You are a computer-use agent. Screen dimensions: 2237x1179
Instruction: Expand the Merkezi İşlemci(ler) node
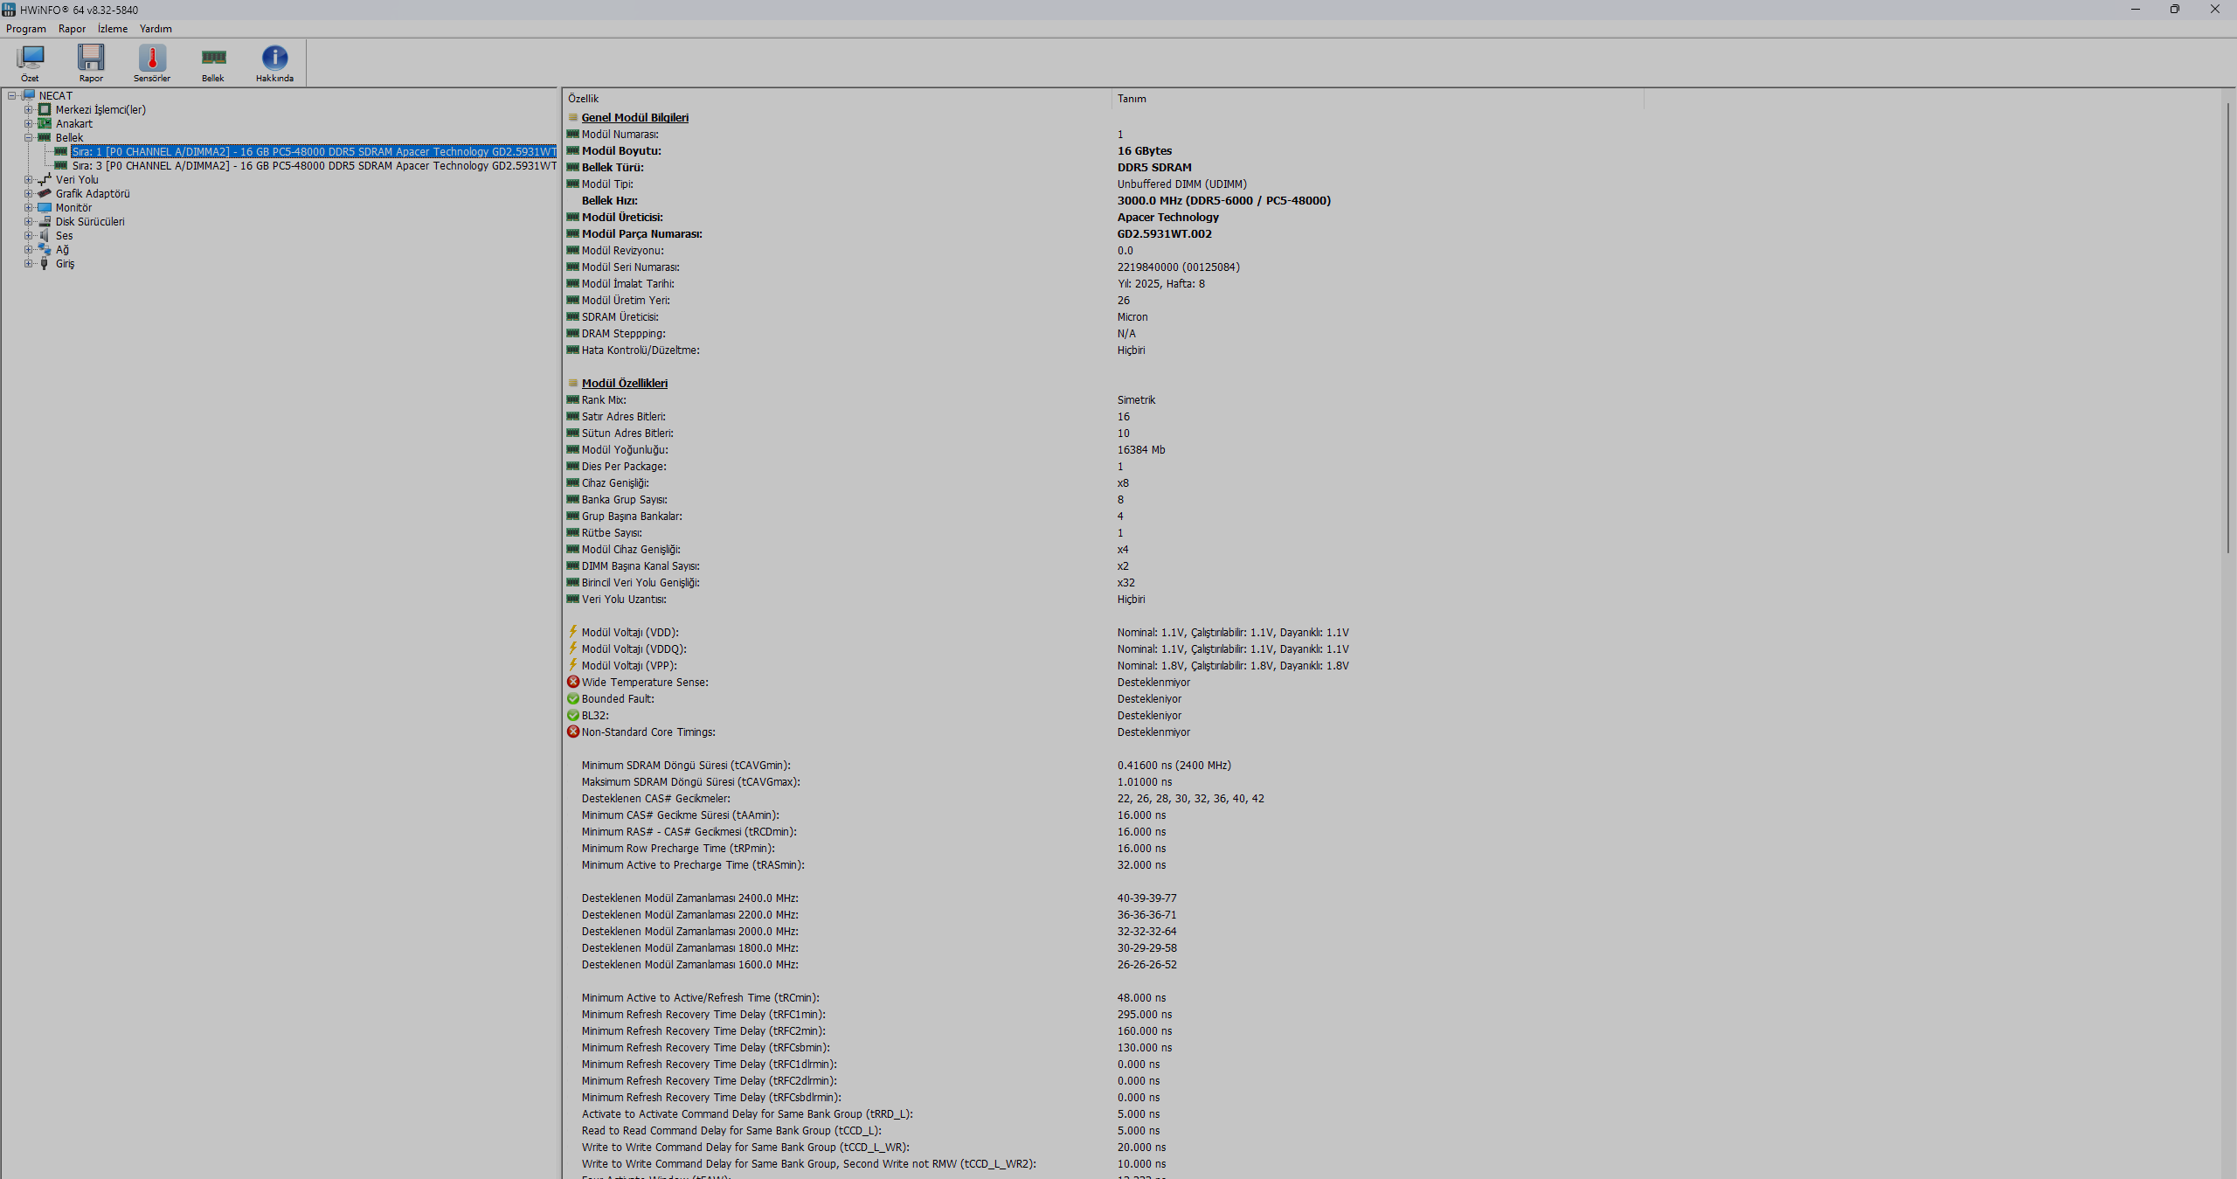(28, 109)
